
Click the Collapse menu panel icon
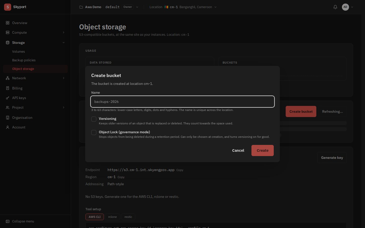click(8, 221)
